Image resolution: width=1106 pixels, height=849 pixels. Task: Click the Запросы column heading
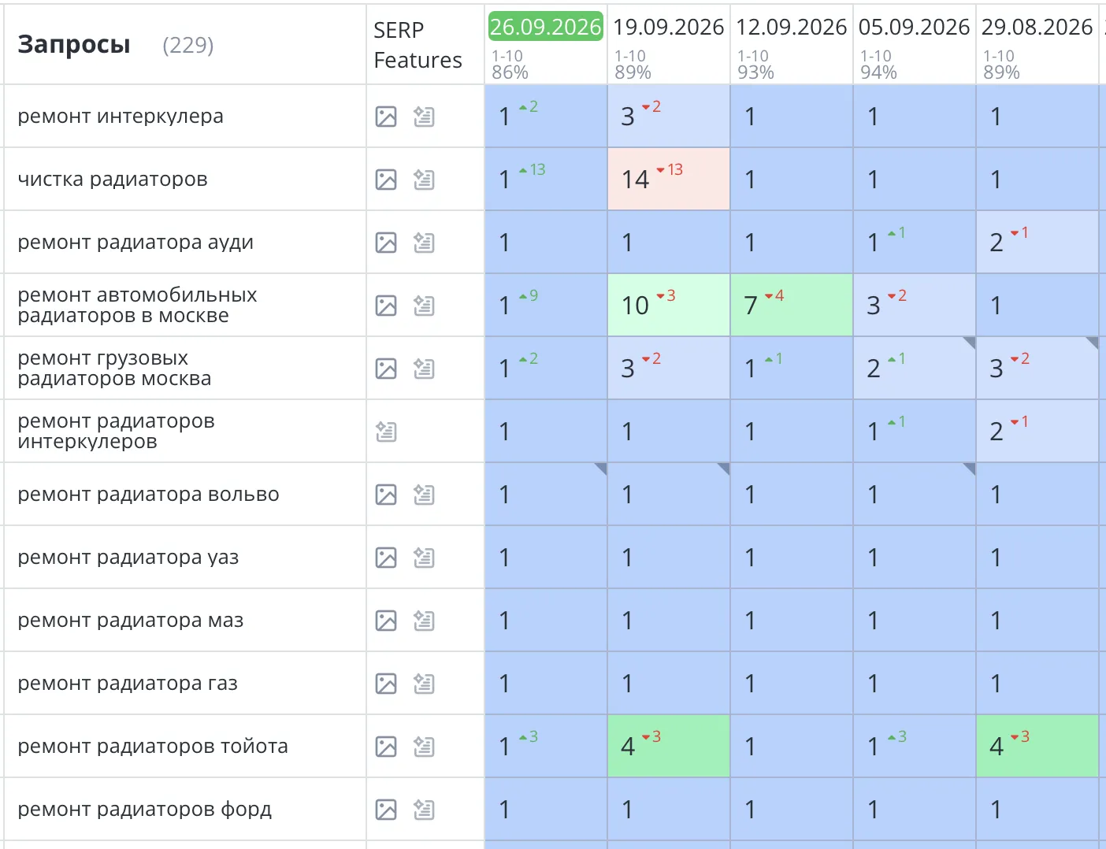point(74,45)
